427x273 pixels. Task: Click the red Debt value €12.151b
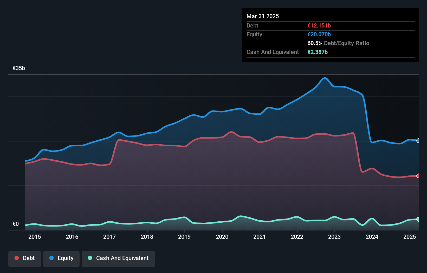pyautogui.click(x=319, y=25)
